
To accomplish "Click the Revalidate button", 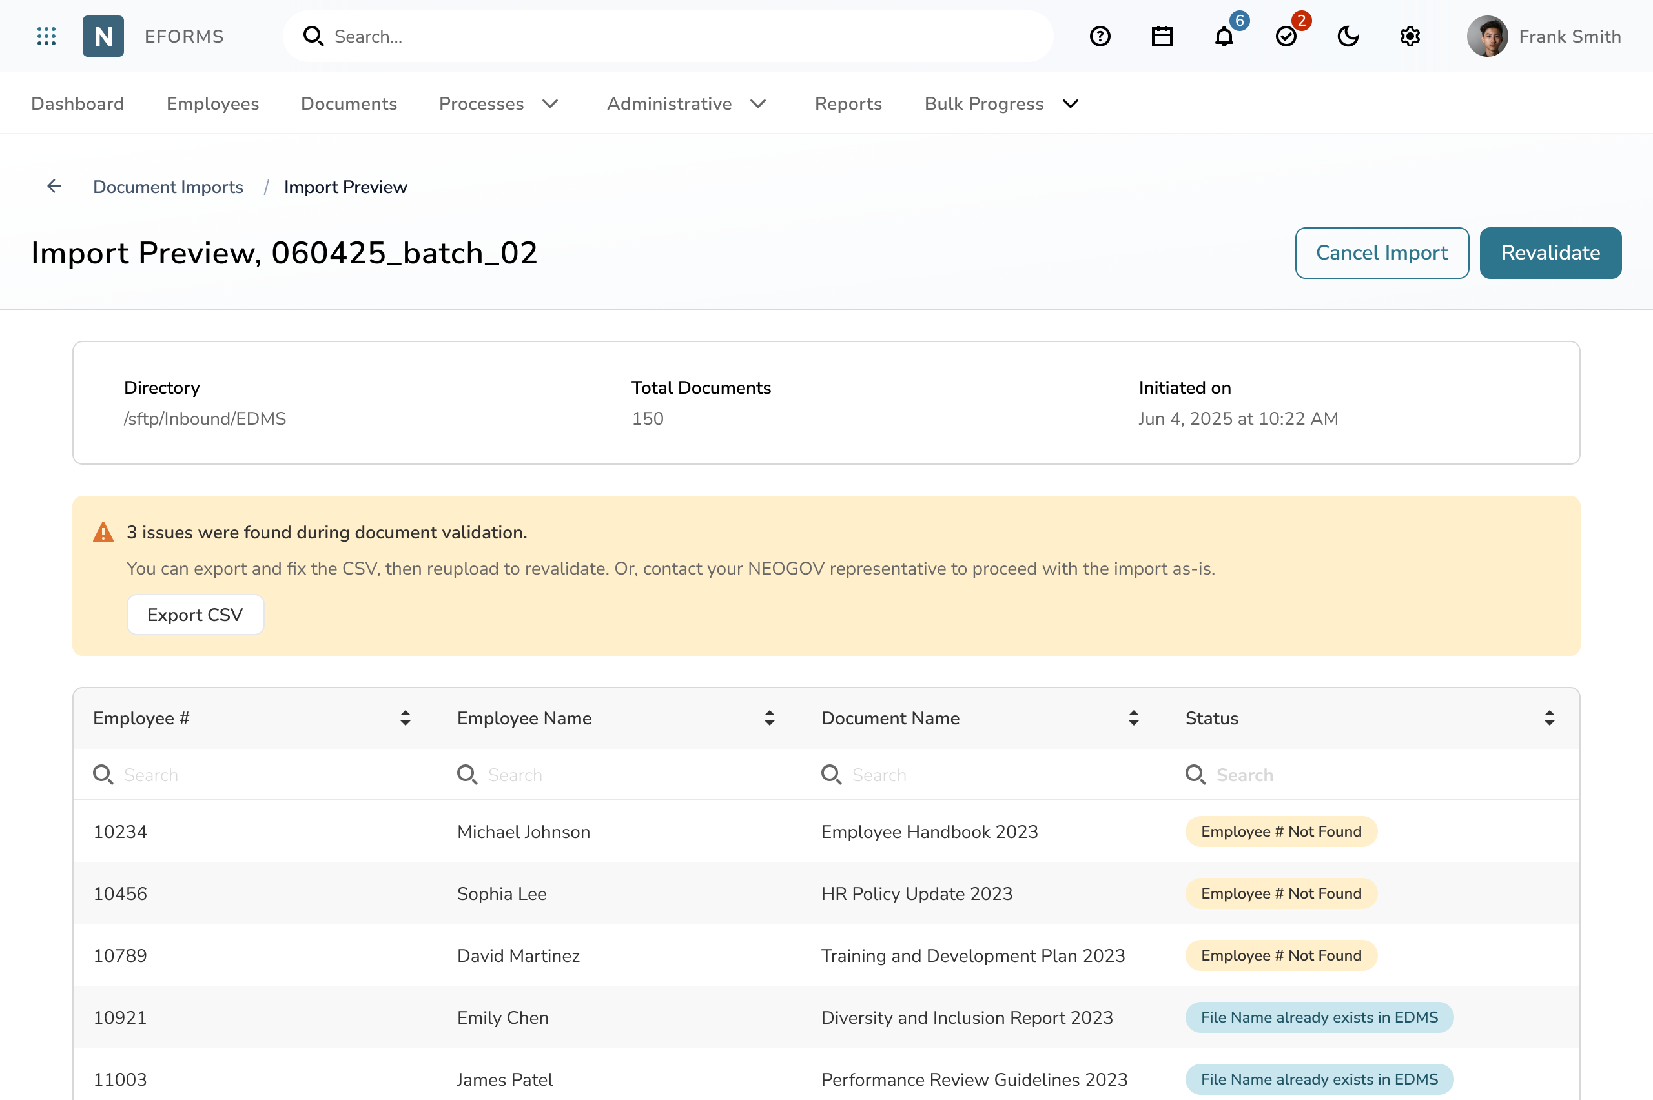I will (1550, 252).
